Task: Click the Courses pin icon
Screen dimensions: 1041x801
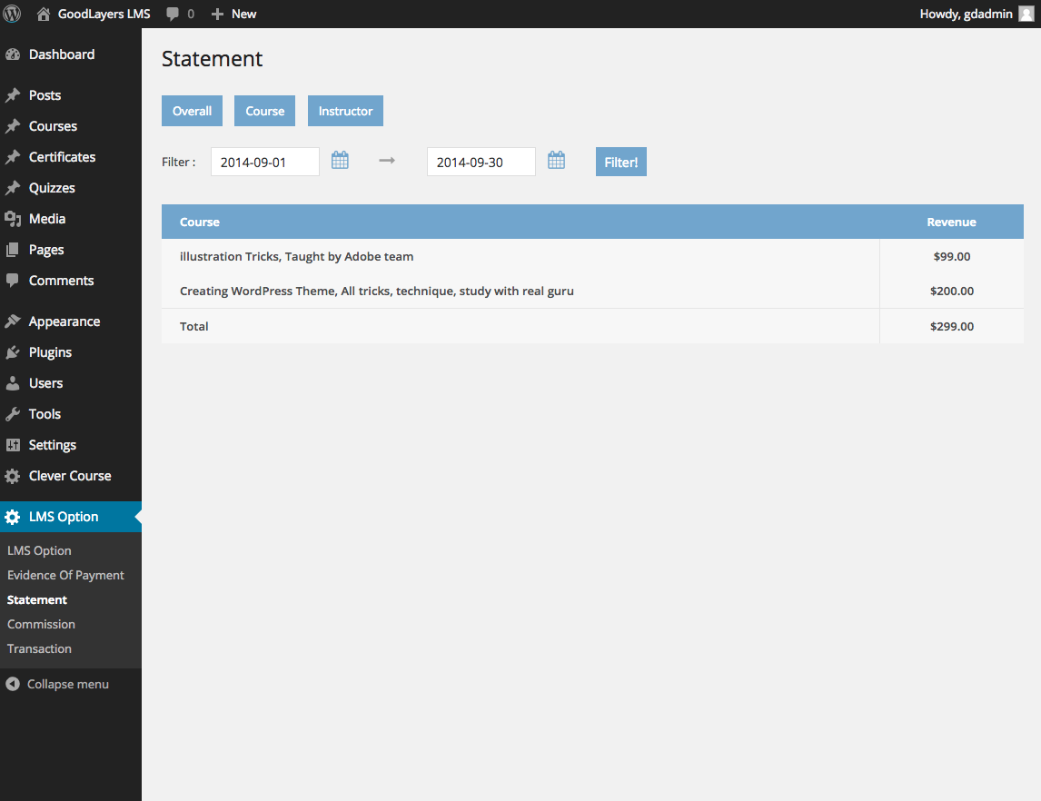Action: coord(13,126)
